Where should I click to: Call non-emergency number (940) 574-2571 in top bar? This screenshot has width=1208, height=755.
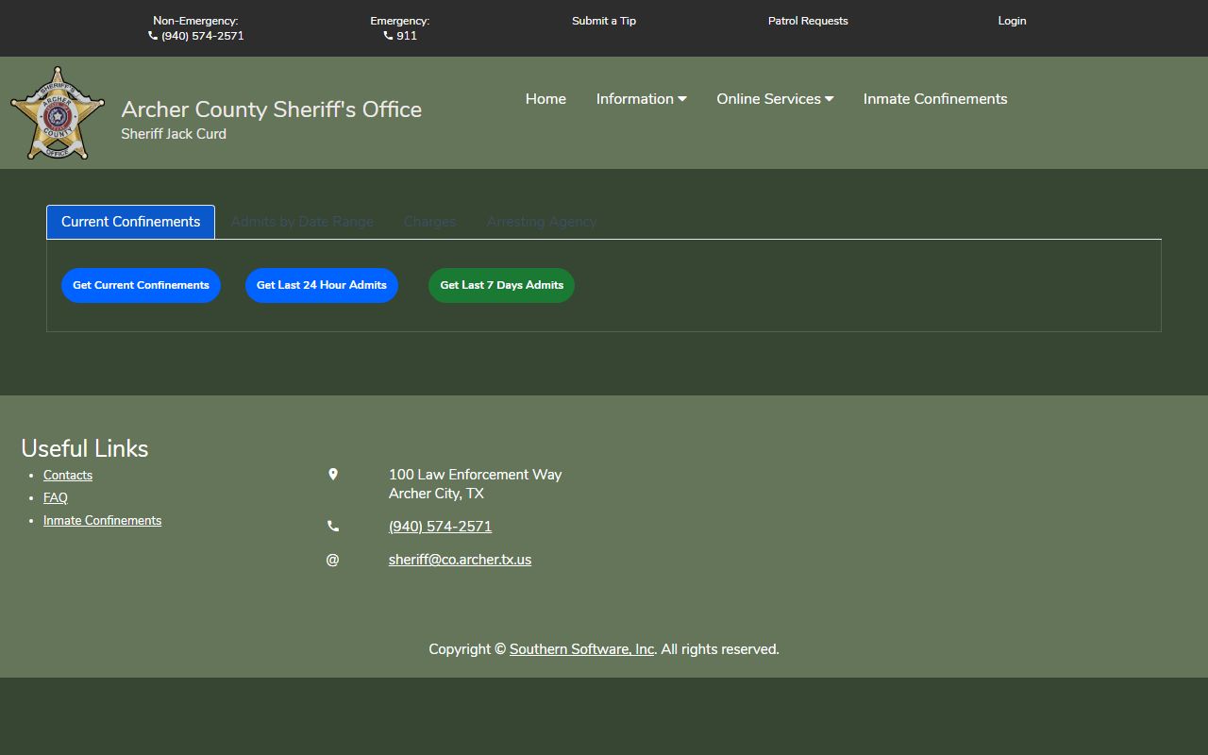pyautogui.click(x=203, y=36)
